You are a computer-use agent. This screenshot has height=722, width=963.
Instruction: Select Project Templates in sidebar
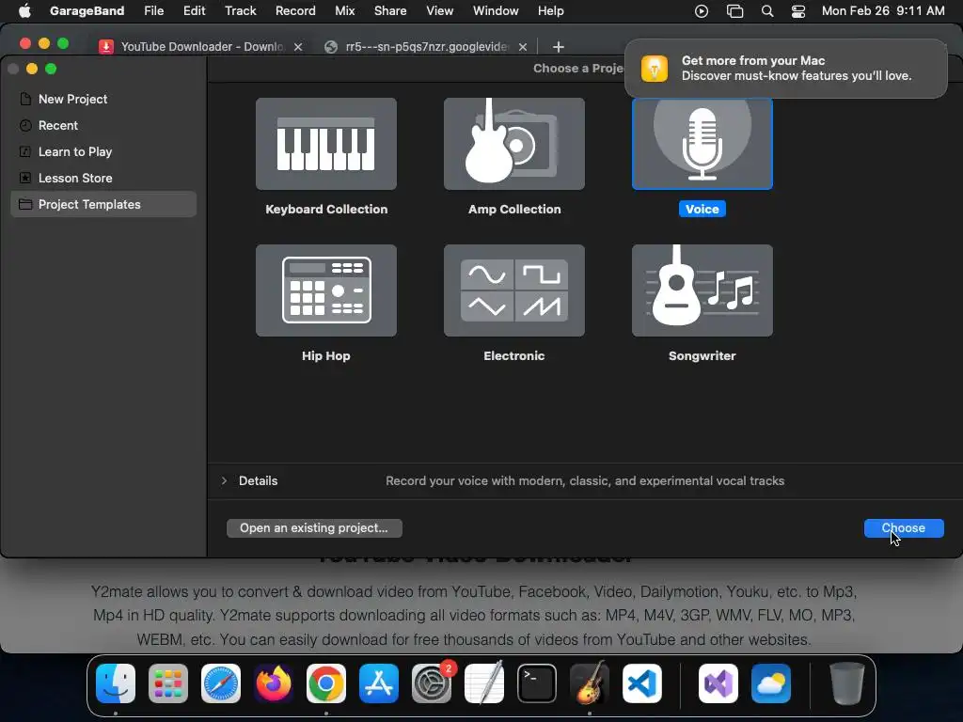pos(103,204)
